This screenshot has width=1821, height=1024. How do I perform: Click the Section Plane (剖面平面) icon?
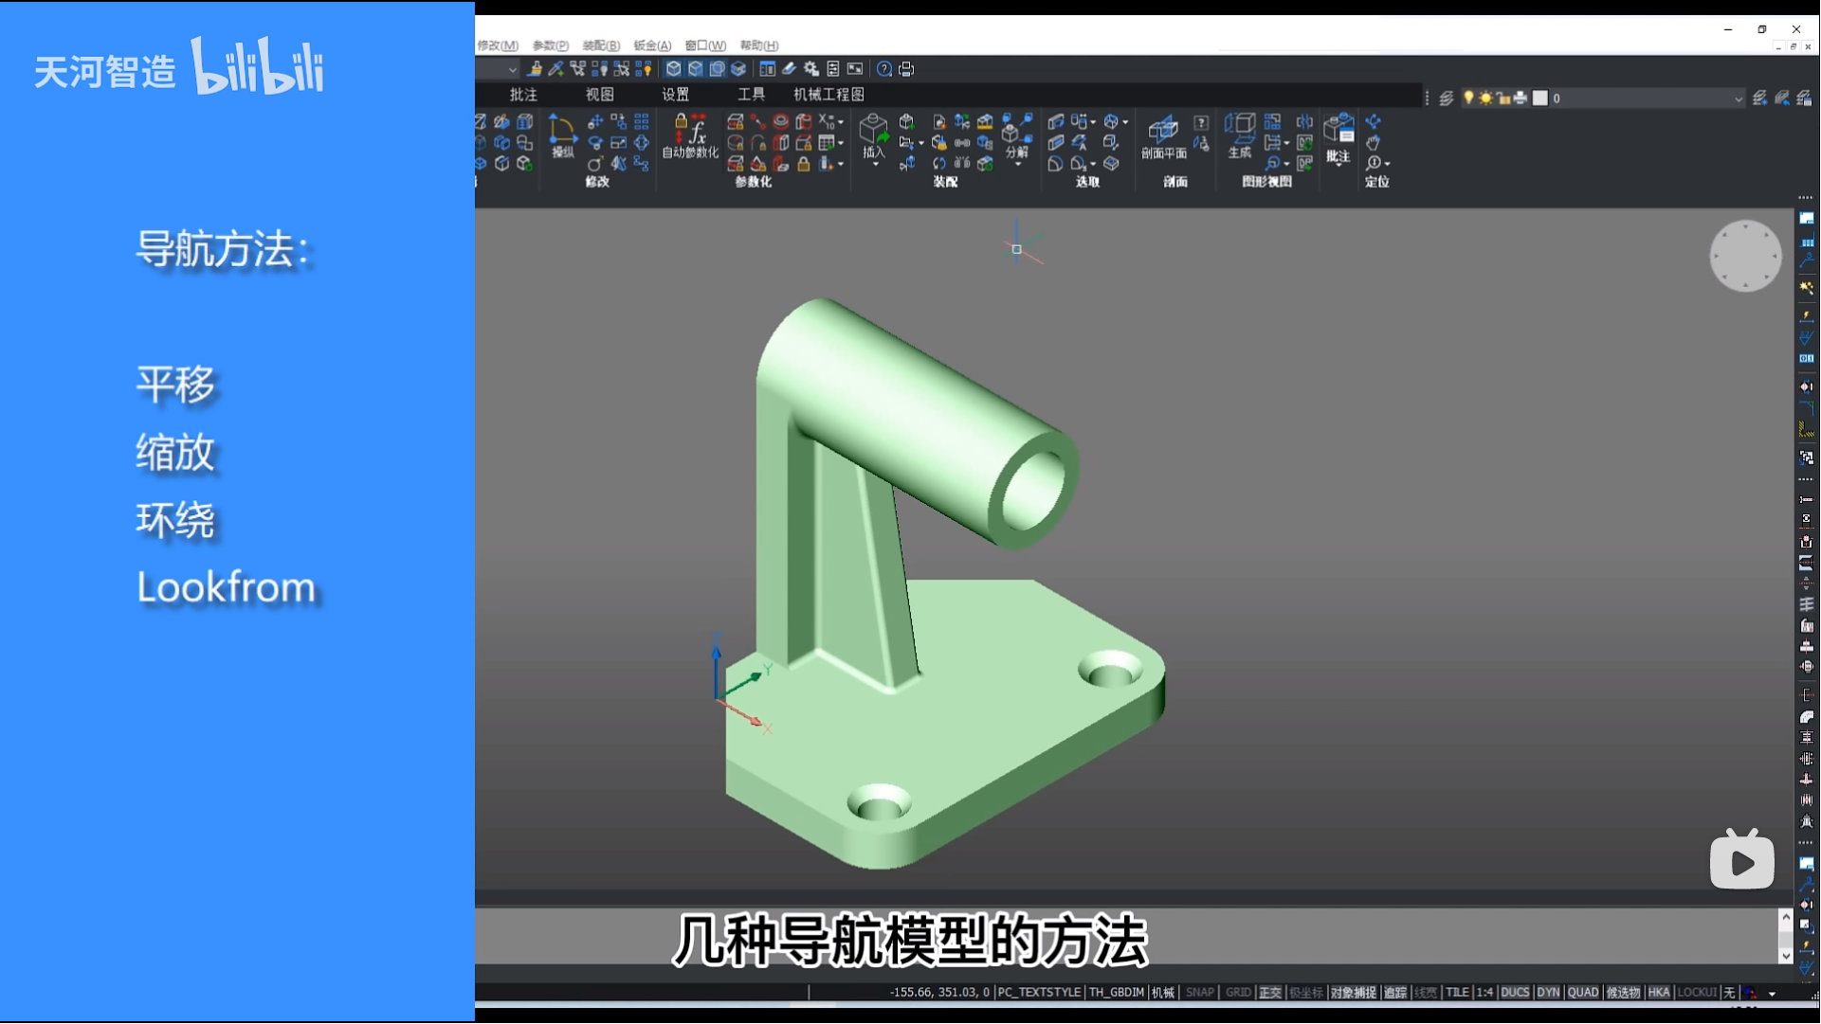coord(1163,129)
